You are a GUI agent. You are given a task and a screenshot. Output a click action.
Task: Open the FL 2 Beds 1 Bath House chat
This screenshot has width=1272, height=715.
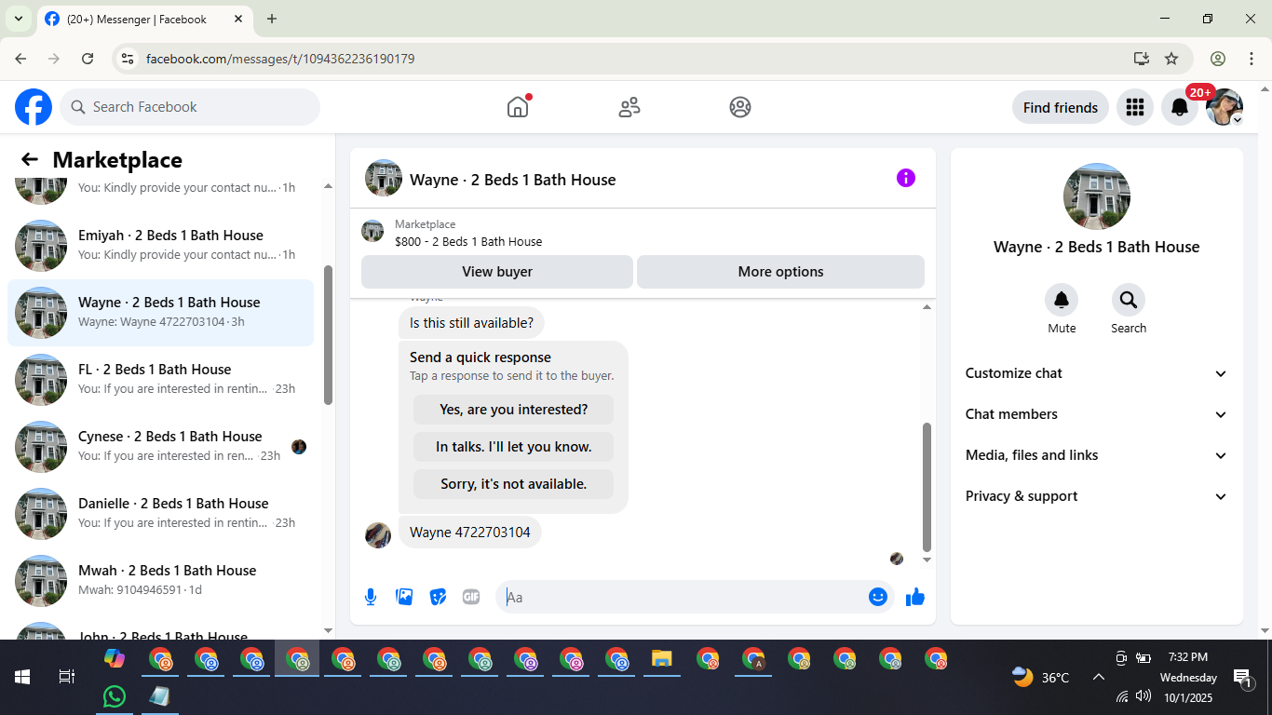(x=160, y=380)
